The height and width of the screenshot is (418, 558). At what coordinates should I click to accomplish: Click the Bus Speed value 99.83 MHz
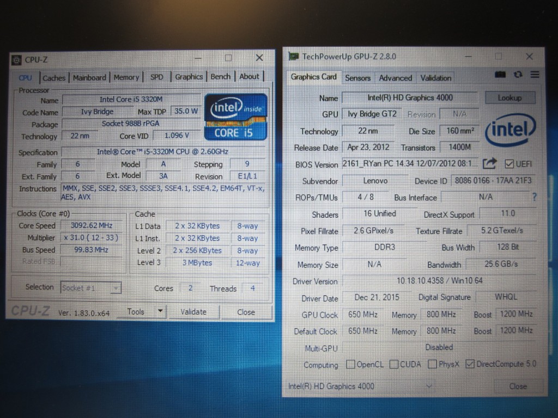92,249
